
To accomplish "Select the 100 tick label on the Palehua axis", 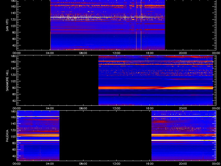I will click(x=14, y=137).
